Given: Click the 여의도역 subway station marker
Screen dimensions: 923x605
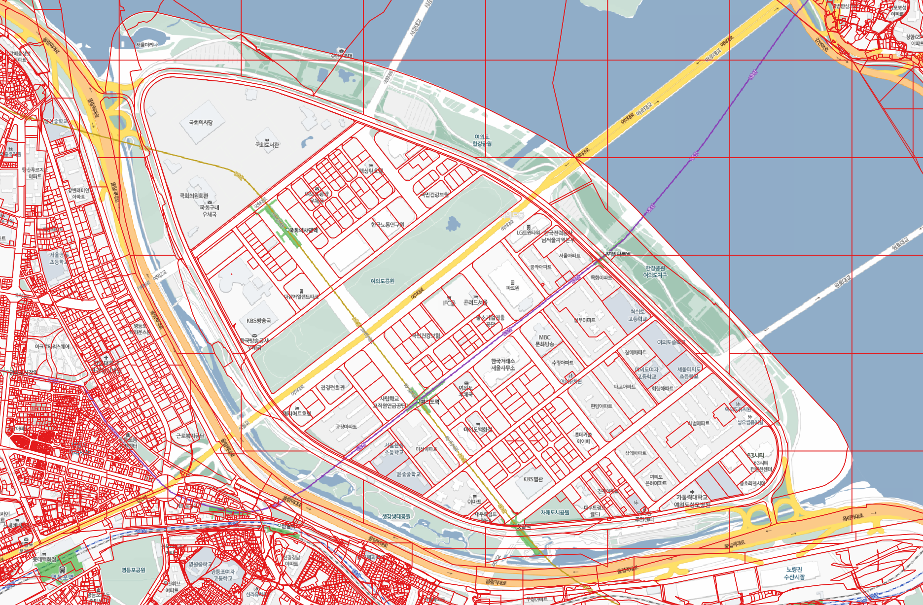Looking at the screenshot, I should (x=419, y=402).
